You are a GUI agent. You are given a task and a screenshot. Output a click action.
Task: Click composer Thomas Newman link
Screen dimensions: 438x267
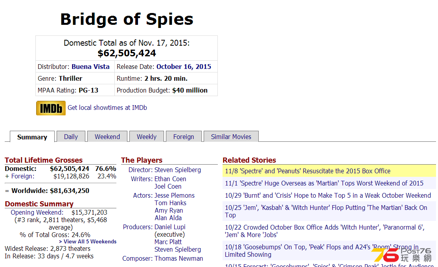(x=179, y=258)
